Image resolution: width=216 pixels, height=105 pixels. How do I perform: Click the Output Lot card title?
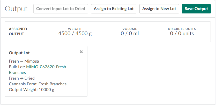point(19,53)
